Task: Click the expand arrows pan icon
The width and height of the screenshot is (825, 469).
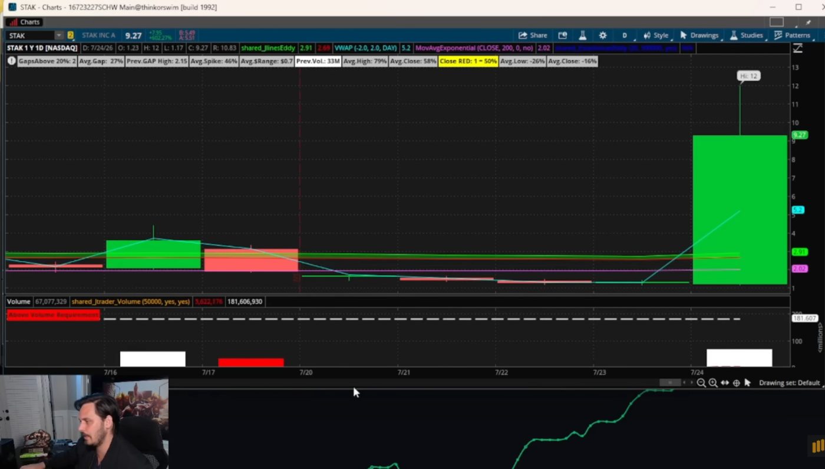Action: (725, 383)
